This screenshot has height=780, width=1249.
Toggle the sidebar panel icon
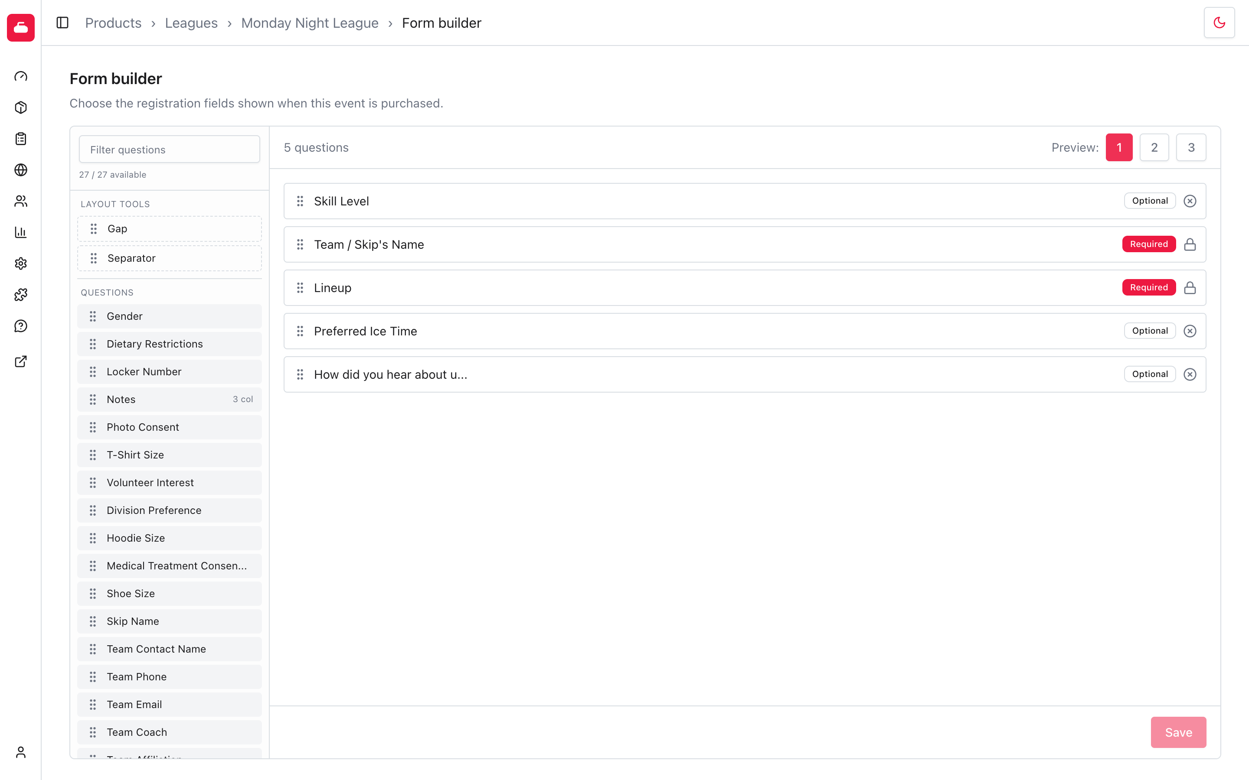coord(62,23)
